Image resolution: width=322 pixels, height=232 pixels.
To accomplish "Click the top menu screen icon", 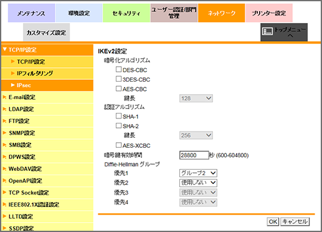I will pyautogui.click(x=267, y=31).
